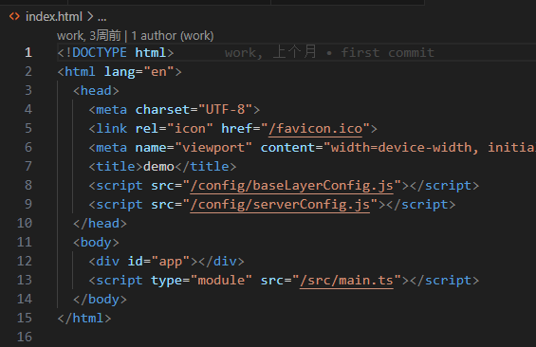
Task: Follow the /config/baseLayerConfig.js link
Action: [292, 186]
